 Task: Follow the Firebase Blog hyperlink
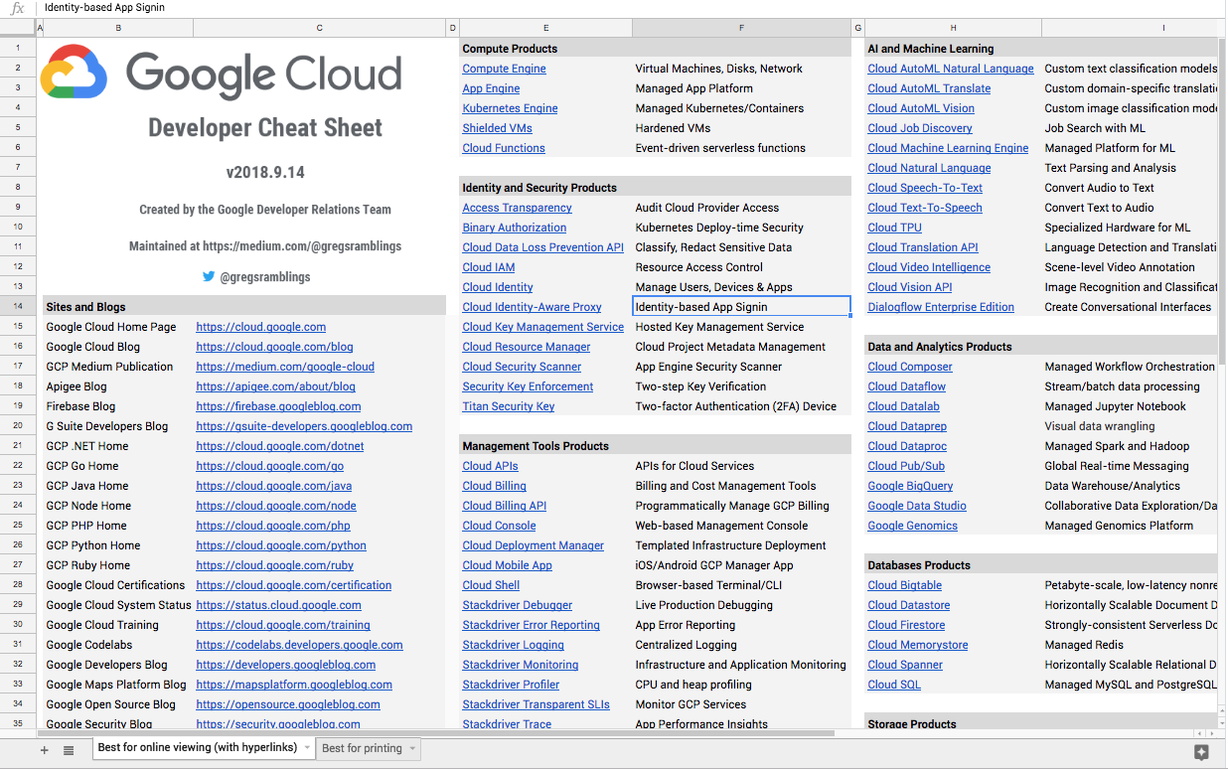[x=278, y=405]
